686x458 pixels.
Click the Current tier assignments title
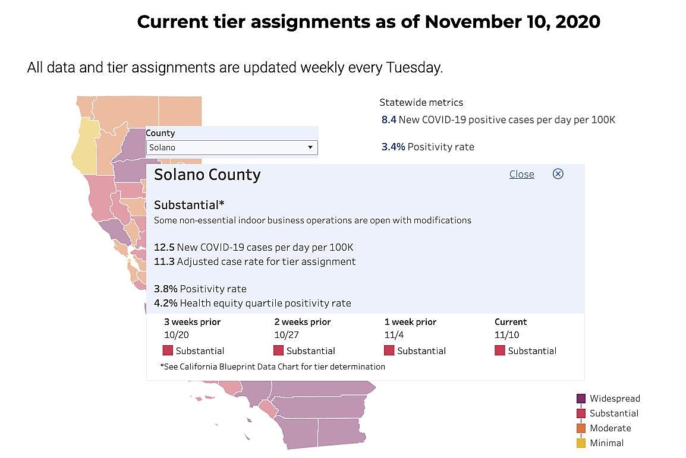369,22
